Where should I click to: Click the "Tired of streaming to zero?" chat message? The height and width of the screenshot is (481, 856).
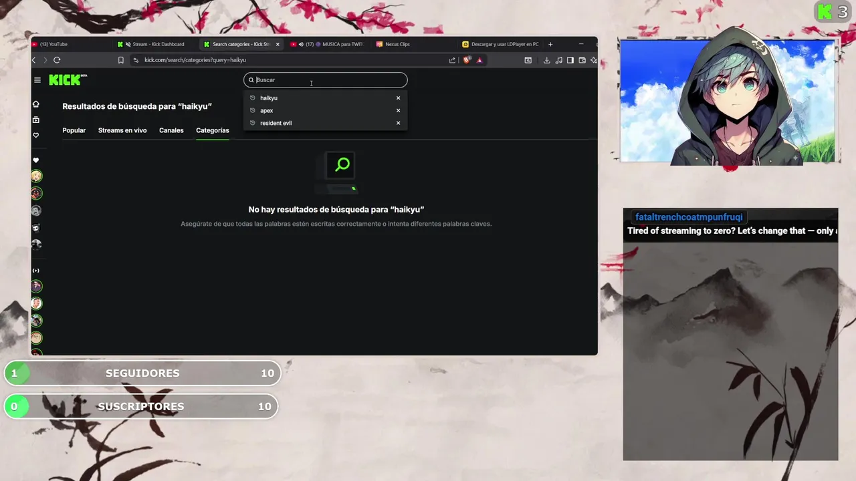tap(732, 231)
